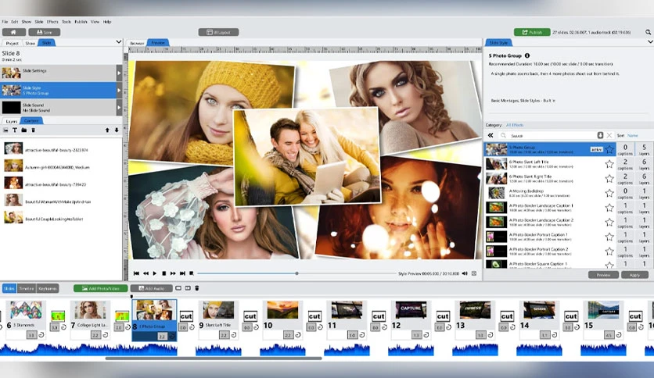Switch to the Keyframes view tab
This screenshot has height=378, width=654.
pos(48,288)
